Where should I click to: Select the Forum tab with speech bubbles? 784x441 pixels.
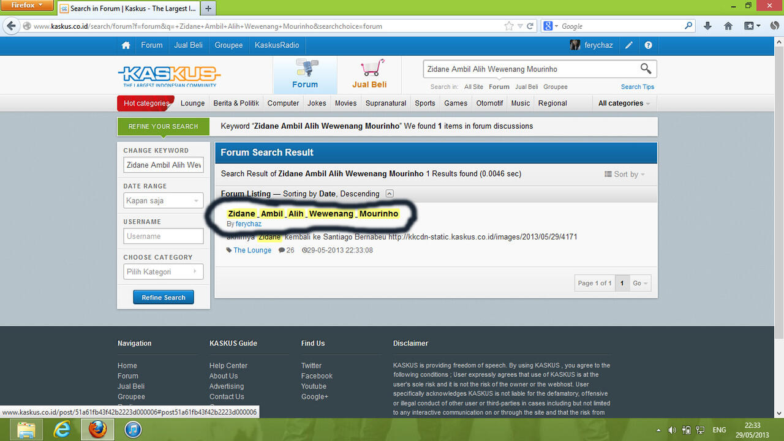[x=305, y=75]
